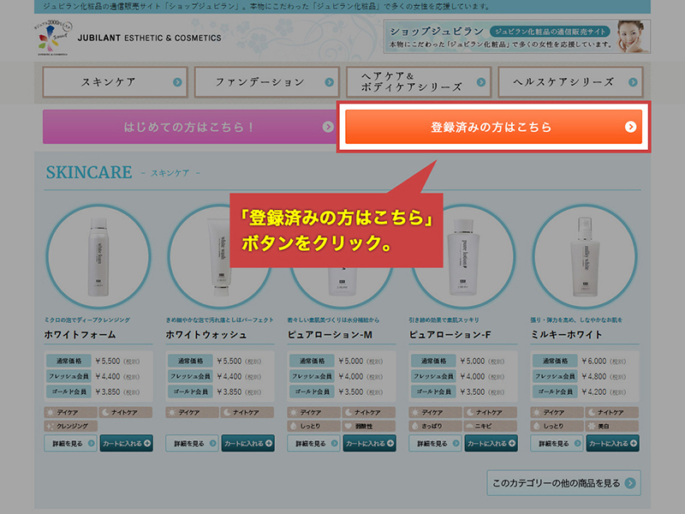Select the ナイトケア tag under ホワイトフォーム
This screenshot has height=514, width=685.
point(126,412)
